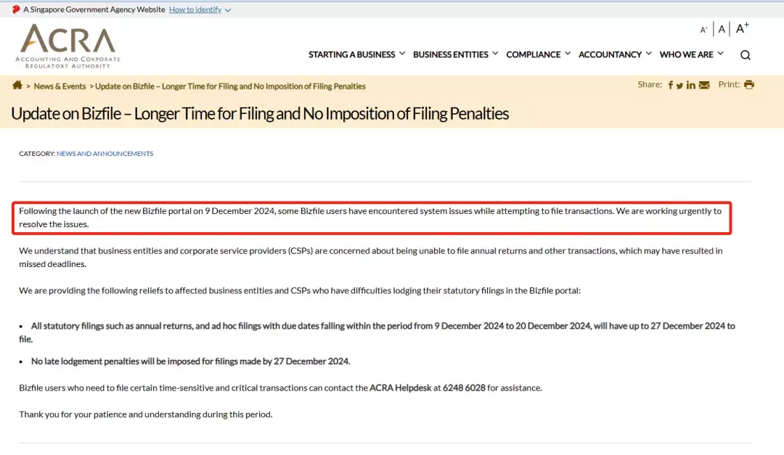The image size is (784, 455).
Task: Click the Update on Bizfile breadcrumb link
Action: (x=230, y=86)
